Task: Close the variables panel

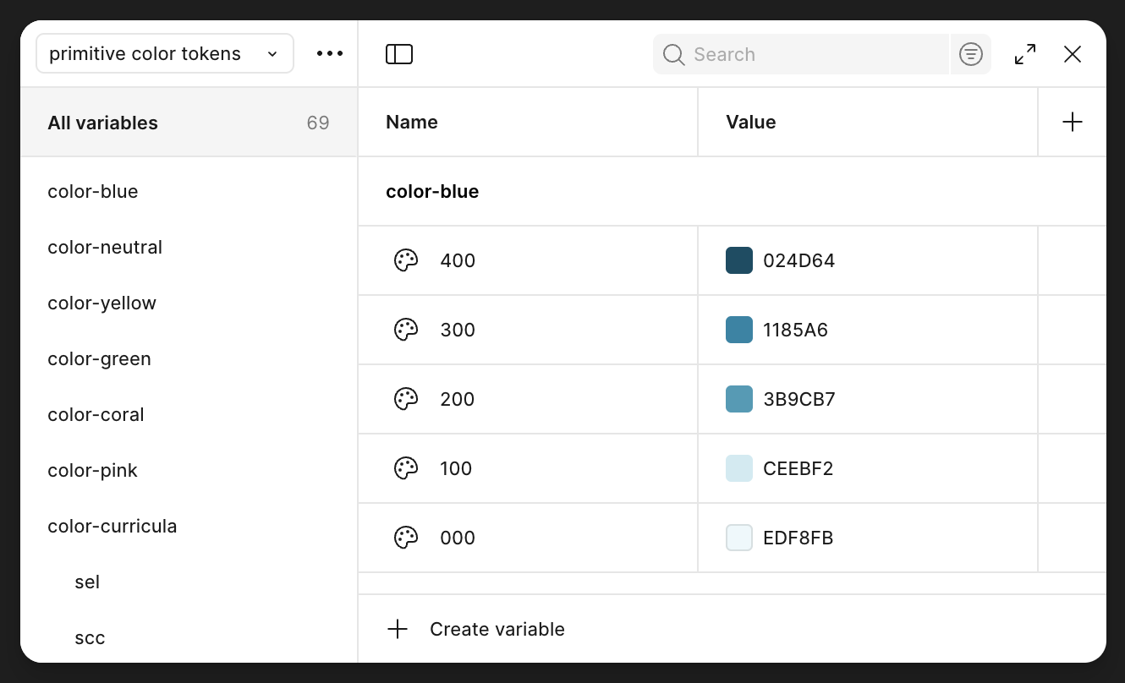Action: point(1073,54)
